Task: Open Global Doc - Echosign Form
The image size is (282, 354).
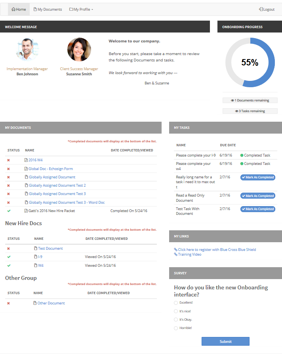Action: tap(51, 169)
